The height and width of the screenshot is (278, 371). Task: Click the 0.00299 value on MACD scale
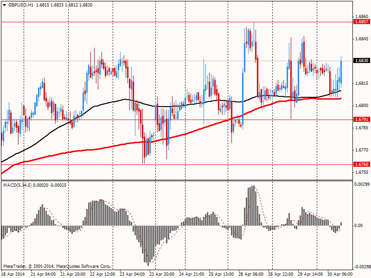362,184
